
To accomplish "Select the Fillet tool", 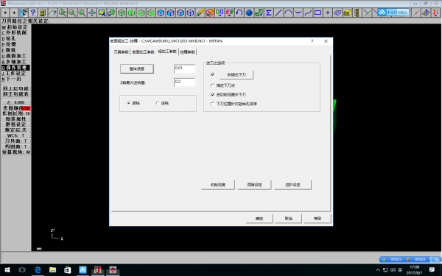I will (298, 13).
